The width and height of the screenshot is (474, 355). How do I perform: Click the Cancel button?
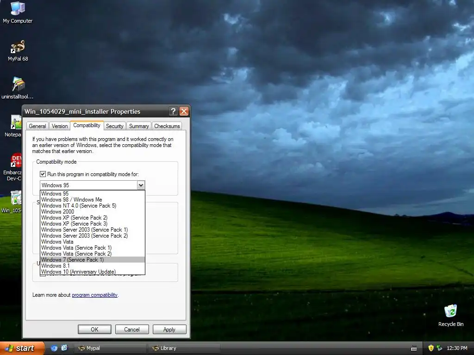tap(132, 329)
